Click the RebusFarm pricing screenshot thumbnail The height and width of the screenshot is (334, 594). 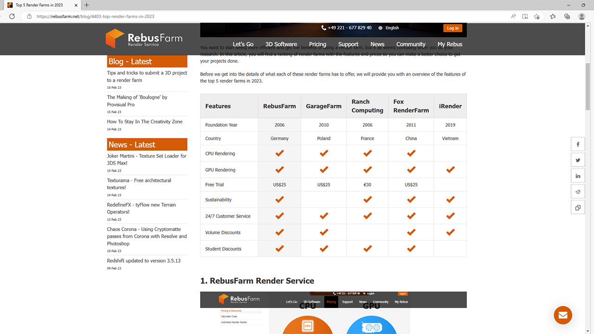333,313
